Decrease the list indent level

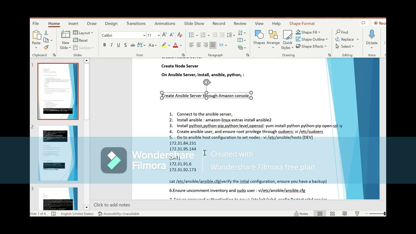coord(215,35)
